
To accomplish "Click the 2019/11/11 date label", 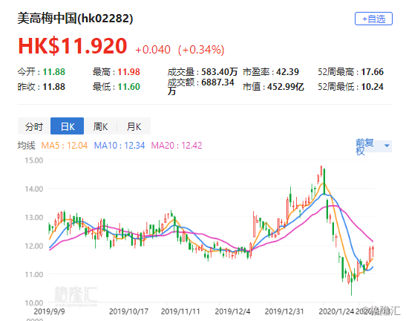I will [x=180, y=311].
